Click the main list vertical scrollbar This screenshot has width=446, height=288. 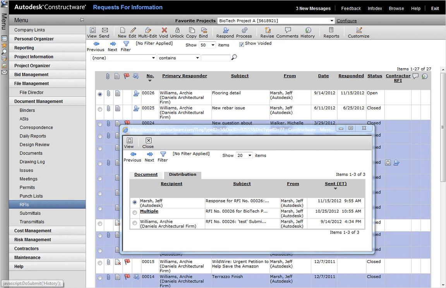point(442,127)
